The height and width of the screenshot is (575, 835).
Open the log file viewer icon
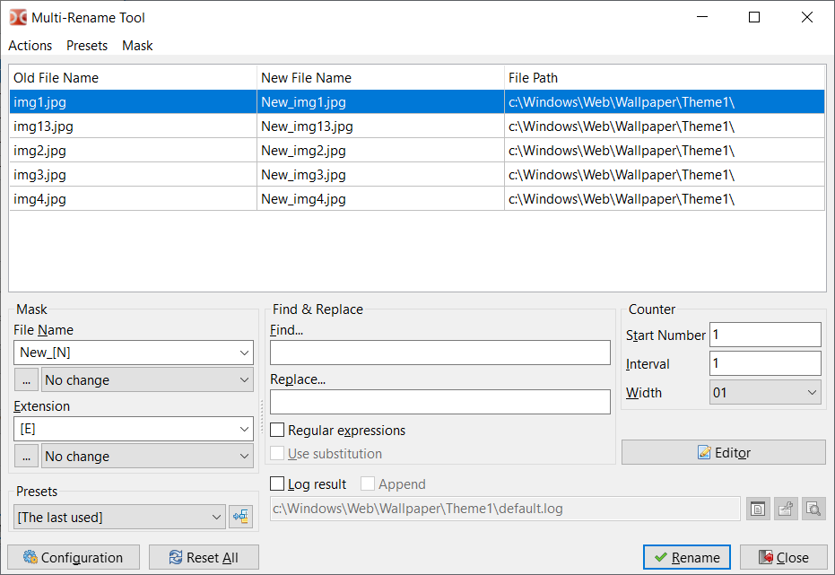click(758, 509)
